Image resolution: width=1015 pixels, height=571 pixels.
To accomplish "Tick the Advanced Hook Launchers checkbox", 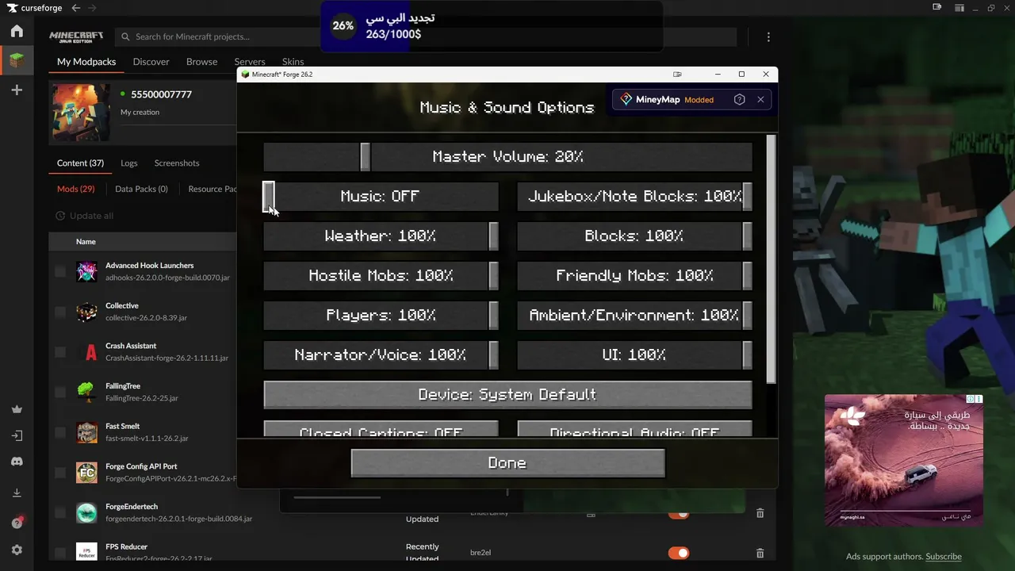I will (60, 272).
